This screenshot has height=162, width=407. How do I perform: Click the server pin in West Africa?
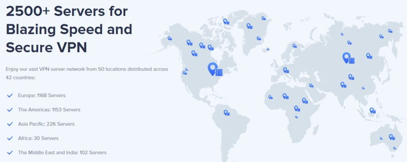tap(270, 97)
